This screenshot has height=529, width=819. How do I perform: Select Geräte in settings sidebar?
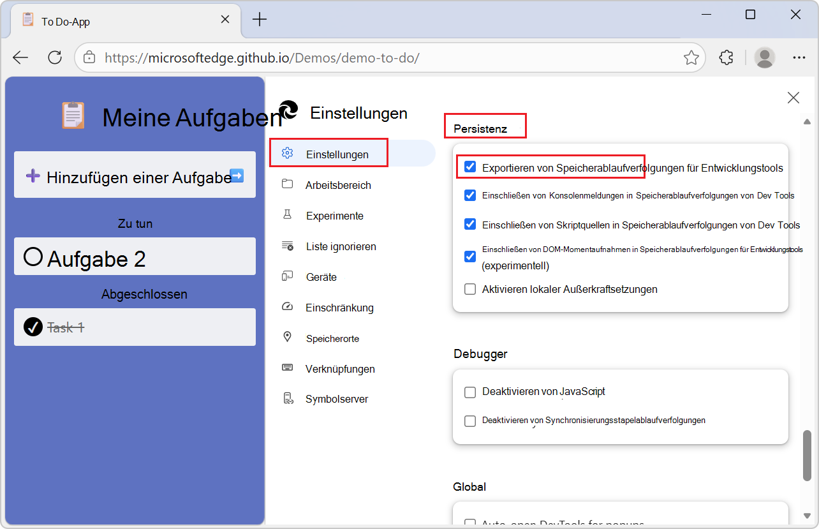click(321, 277)
